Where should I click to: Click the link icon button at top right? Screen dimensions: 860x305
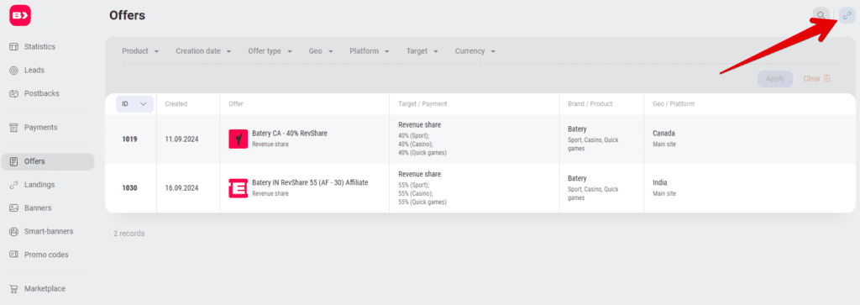[x=847, y=15]
